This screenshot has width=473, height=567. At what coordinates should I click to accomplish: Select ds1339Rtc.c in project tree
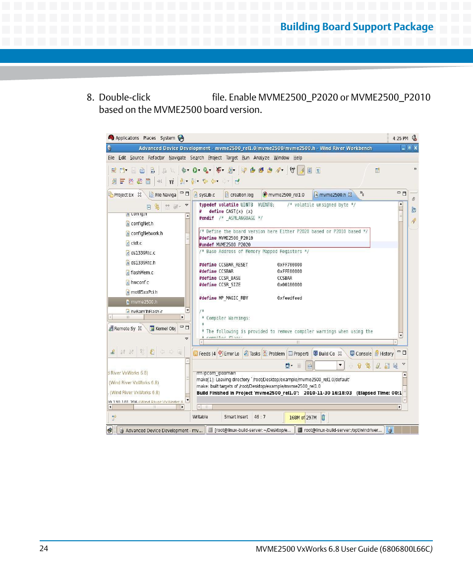[140, 253]
